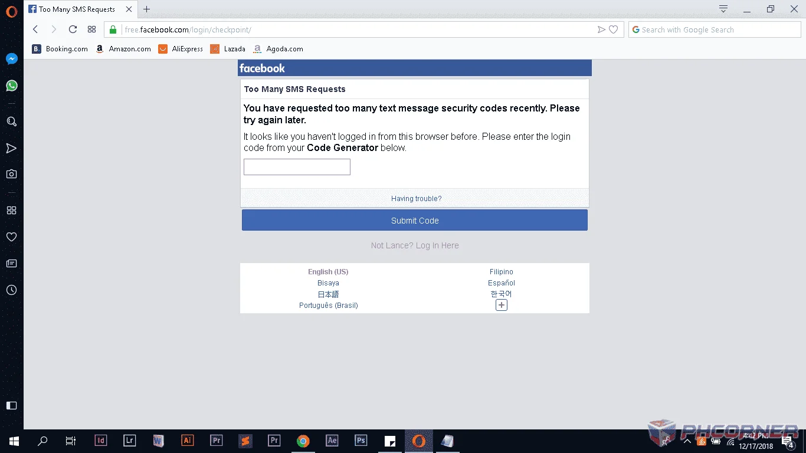Screen dimensions: 806x453
Task: Take a snapshot with sidebar camera icon
Action: pyautogui.click(x=11, y=174)
